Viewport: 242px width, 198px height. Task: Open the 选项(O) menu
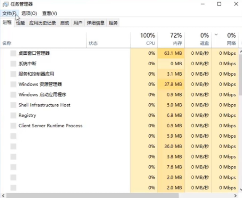pos(29,14)
